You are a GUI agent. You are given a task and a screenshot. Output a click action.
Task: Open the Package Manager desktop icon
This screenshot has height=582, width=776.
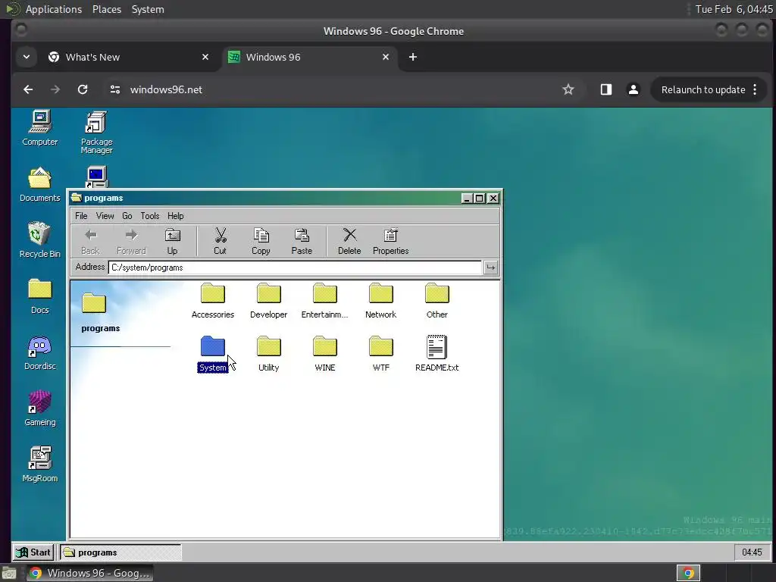pos(96,132)
